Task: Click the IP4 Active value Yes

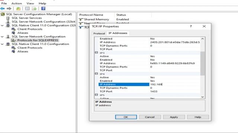Action: [152, 77]
